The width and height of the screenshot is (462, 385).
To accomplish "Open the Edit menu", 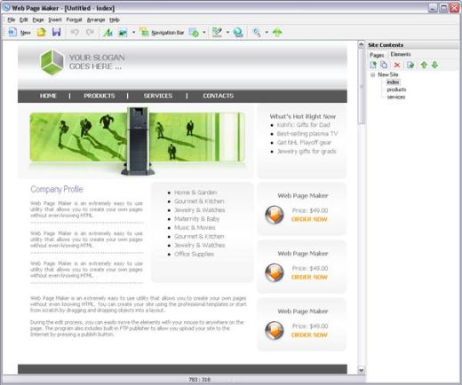I will [24, 20].
